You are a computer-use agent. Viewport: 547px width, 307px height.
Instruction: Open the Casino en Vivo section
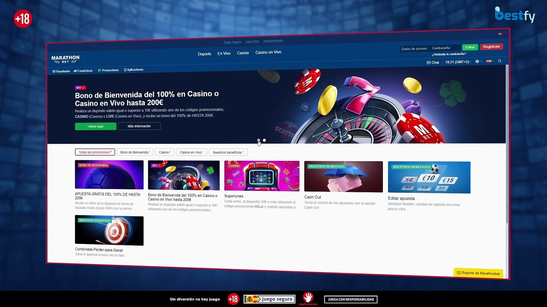(268, 52)
